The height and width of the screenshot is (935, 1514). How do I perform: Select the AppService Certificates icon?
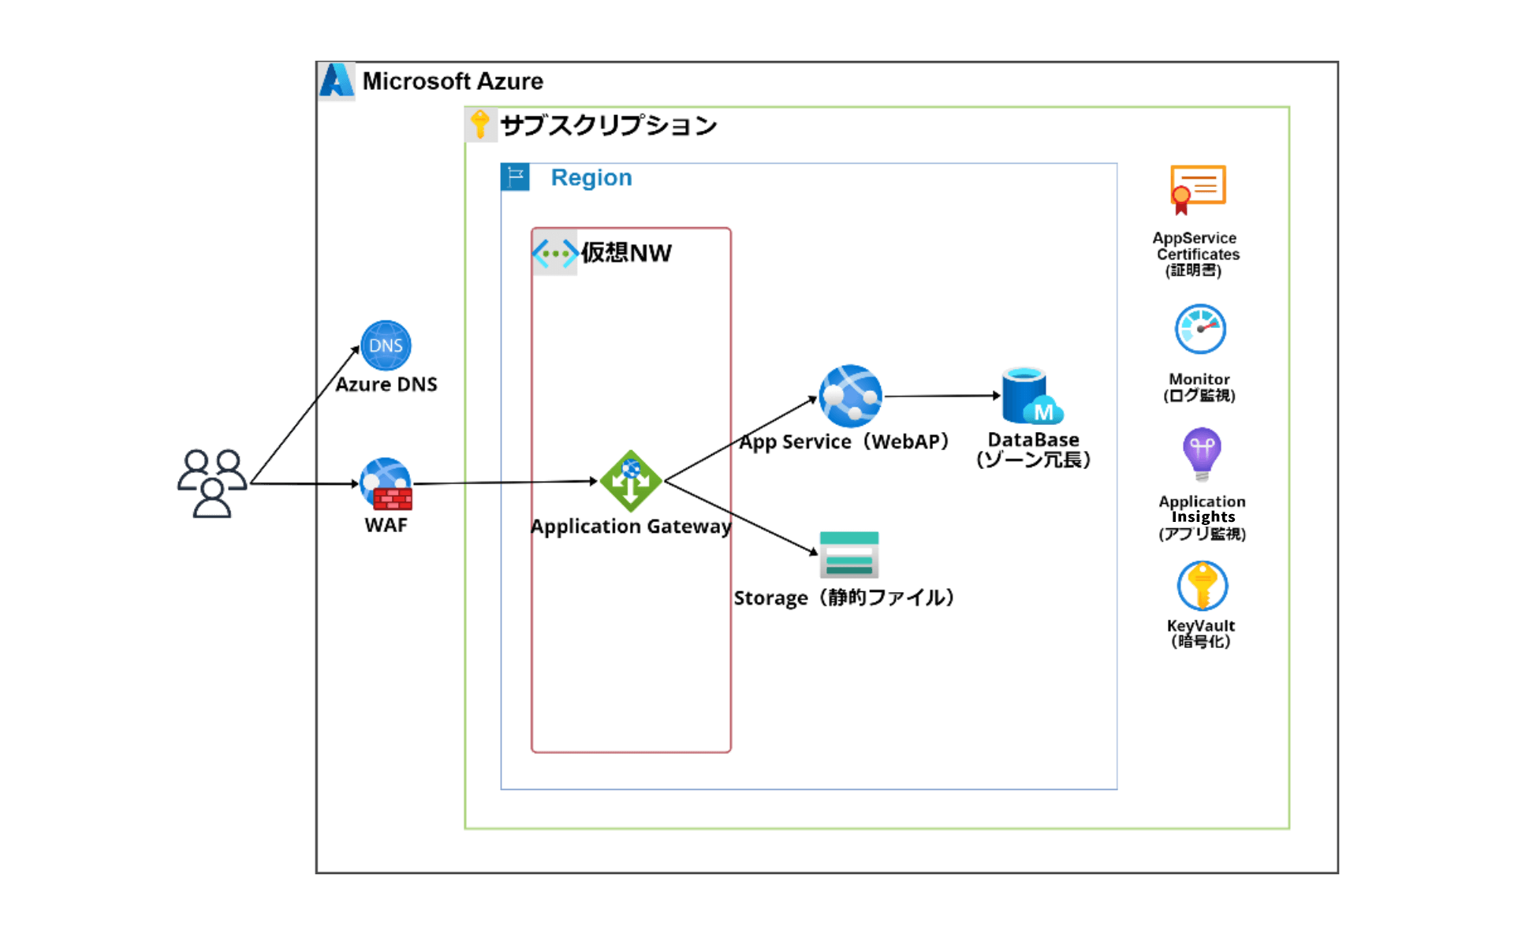[1198, 189]
